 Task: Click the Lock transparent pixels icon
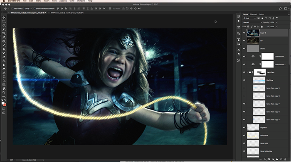coord(248,26)
